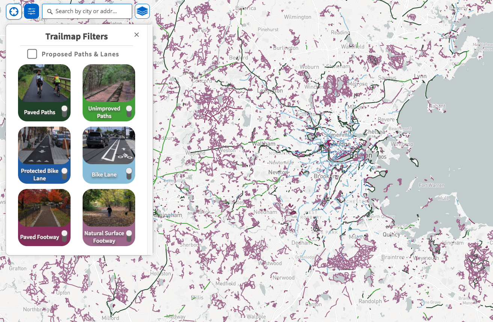Click the Reading label on the map
Image resolution: width=493 pixels, height=322 pixels.
coord(340,33)
